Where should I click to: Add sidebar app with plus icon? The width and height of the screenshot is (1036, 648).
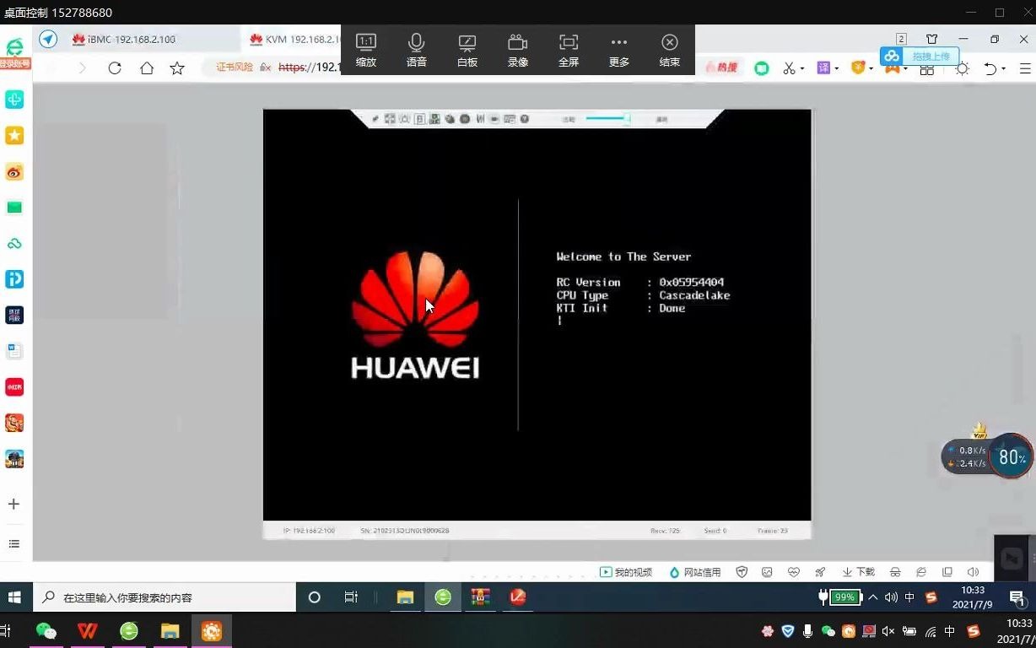(13, 504)
